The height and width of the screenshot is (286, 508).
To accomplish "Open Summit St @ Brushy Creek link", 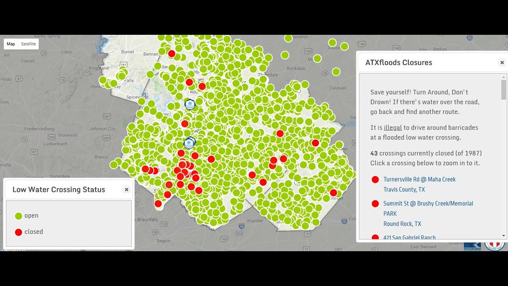I will 428,203.
